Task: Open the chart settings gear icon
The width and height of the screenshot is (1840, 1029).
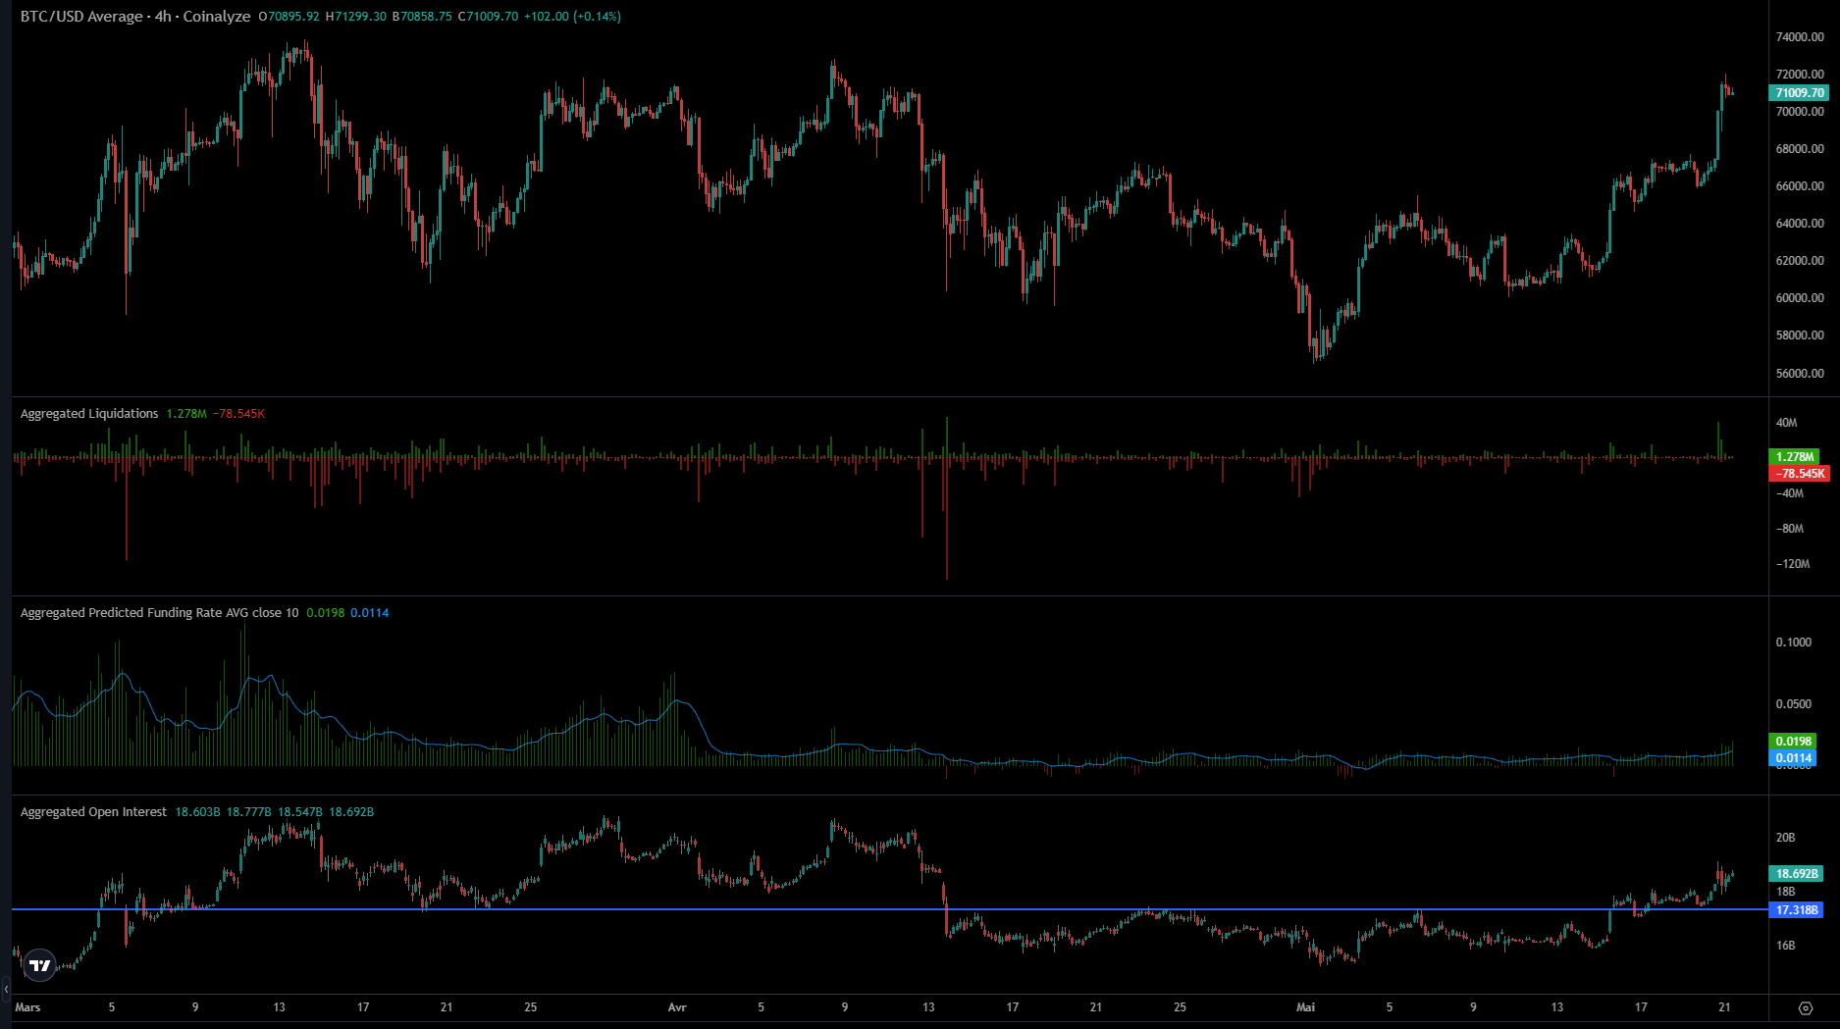Action: pyautogui.click(x=1806, y=1006)
